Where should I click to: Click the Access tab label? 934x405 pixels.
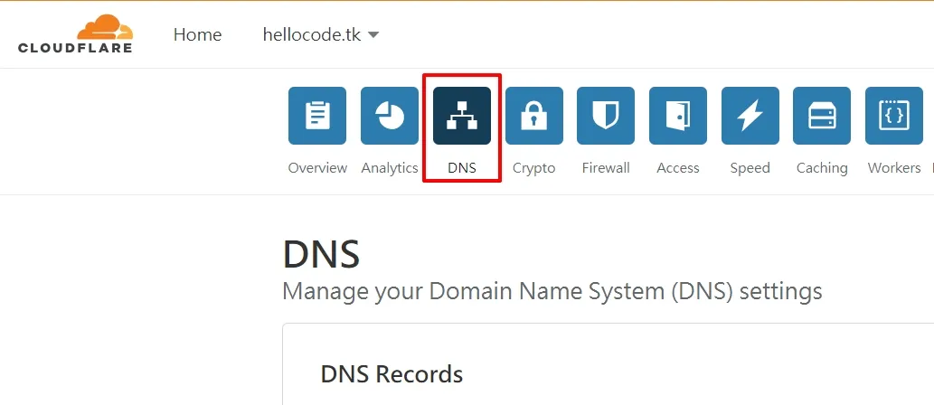(x=678, y=168)
